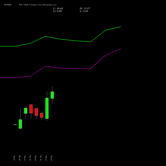Click the MOTHER title text at top left
Screen dimensions: 166x166
[x=8, y=5]
